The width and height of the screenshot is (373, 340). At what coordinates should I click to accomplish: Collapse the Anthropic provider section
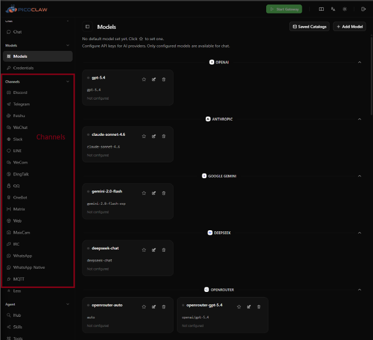click(x=359, y=119)
